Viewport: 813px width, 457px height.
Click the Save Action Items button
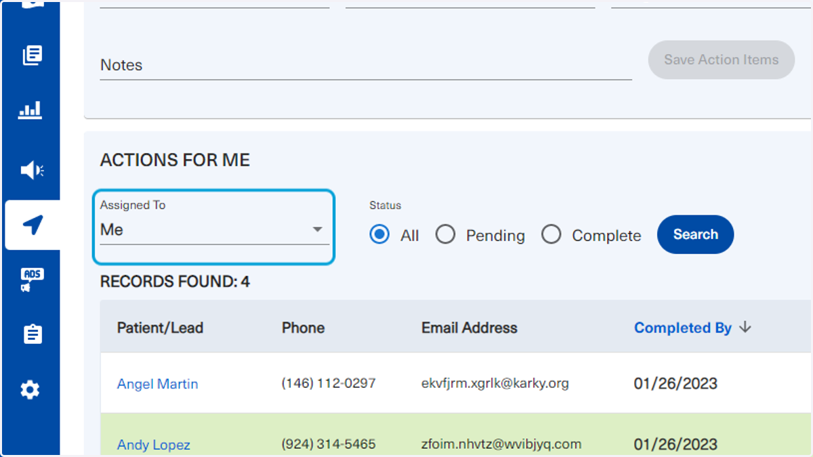tap(721, 60)
